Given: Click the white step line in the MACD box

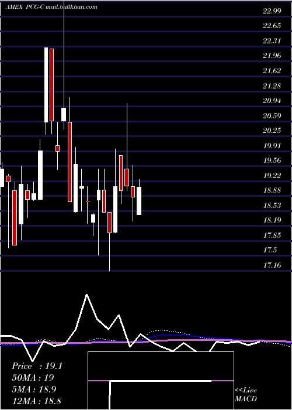Looking at the screenshot, I should [161, 381].
